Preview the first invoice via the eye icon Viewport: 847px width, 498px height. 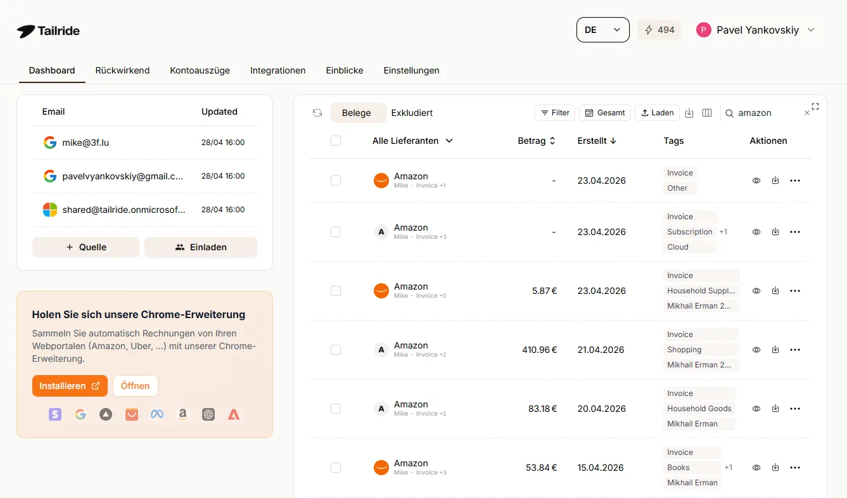pyautogui.click(x=756, y=180)
